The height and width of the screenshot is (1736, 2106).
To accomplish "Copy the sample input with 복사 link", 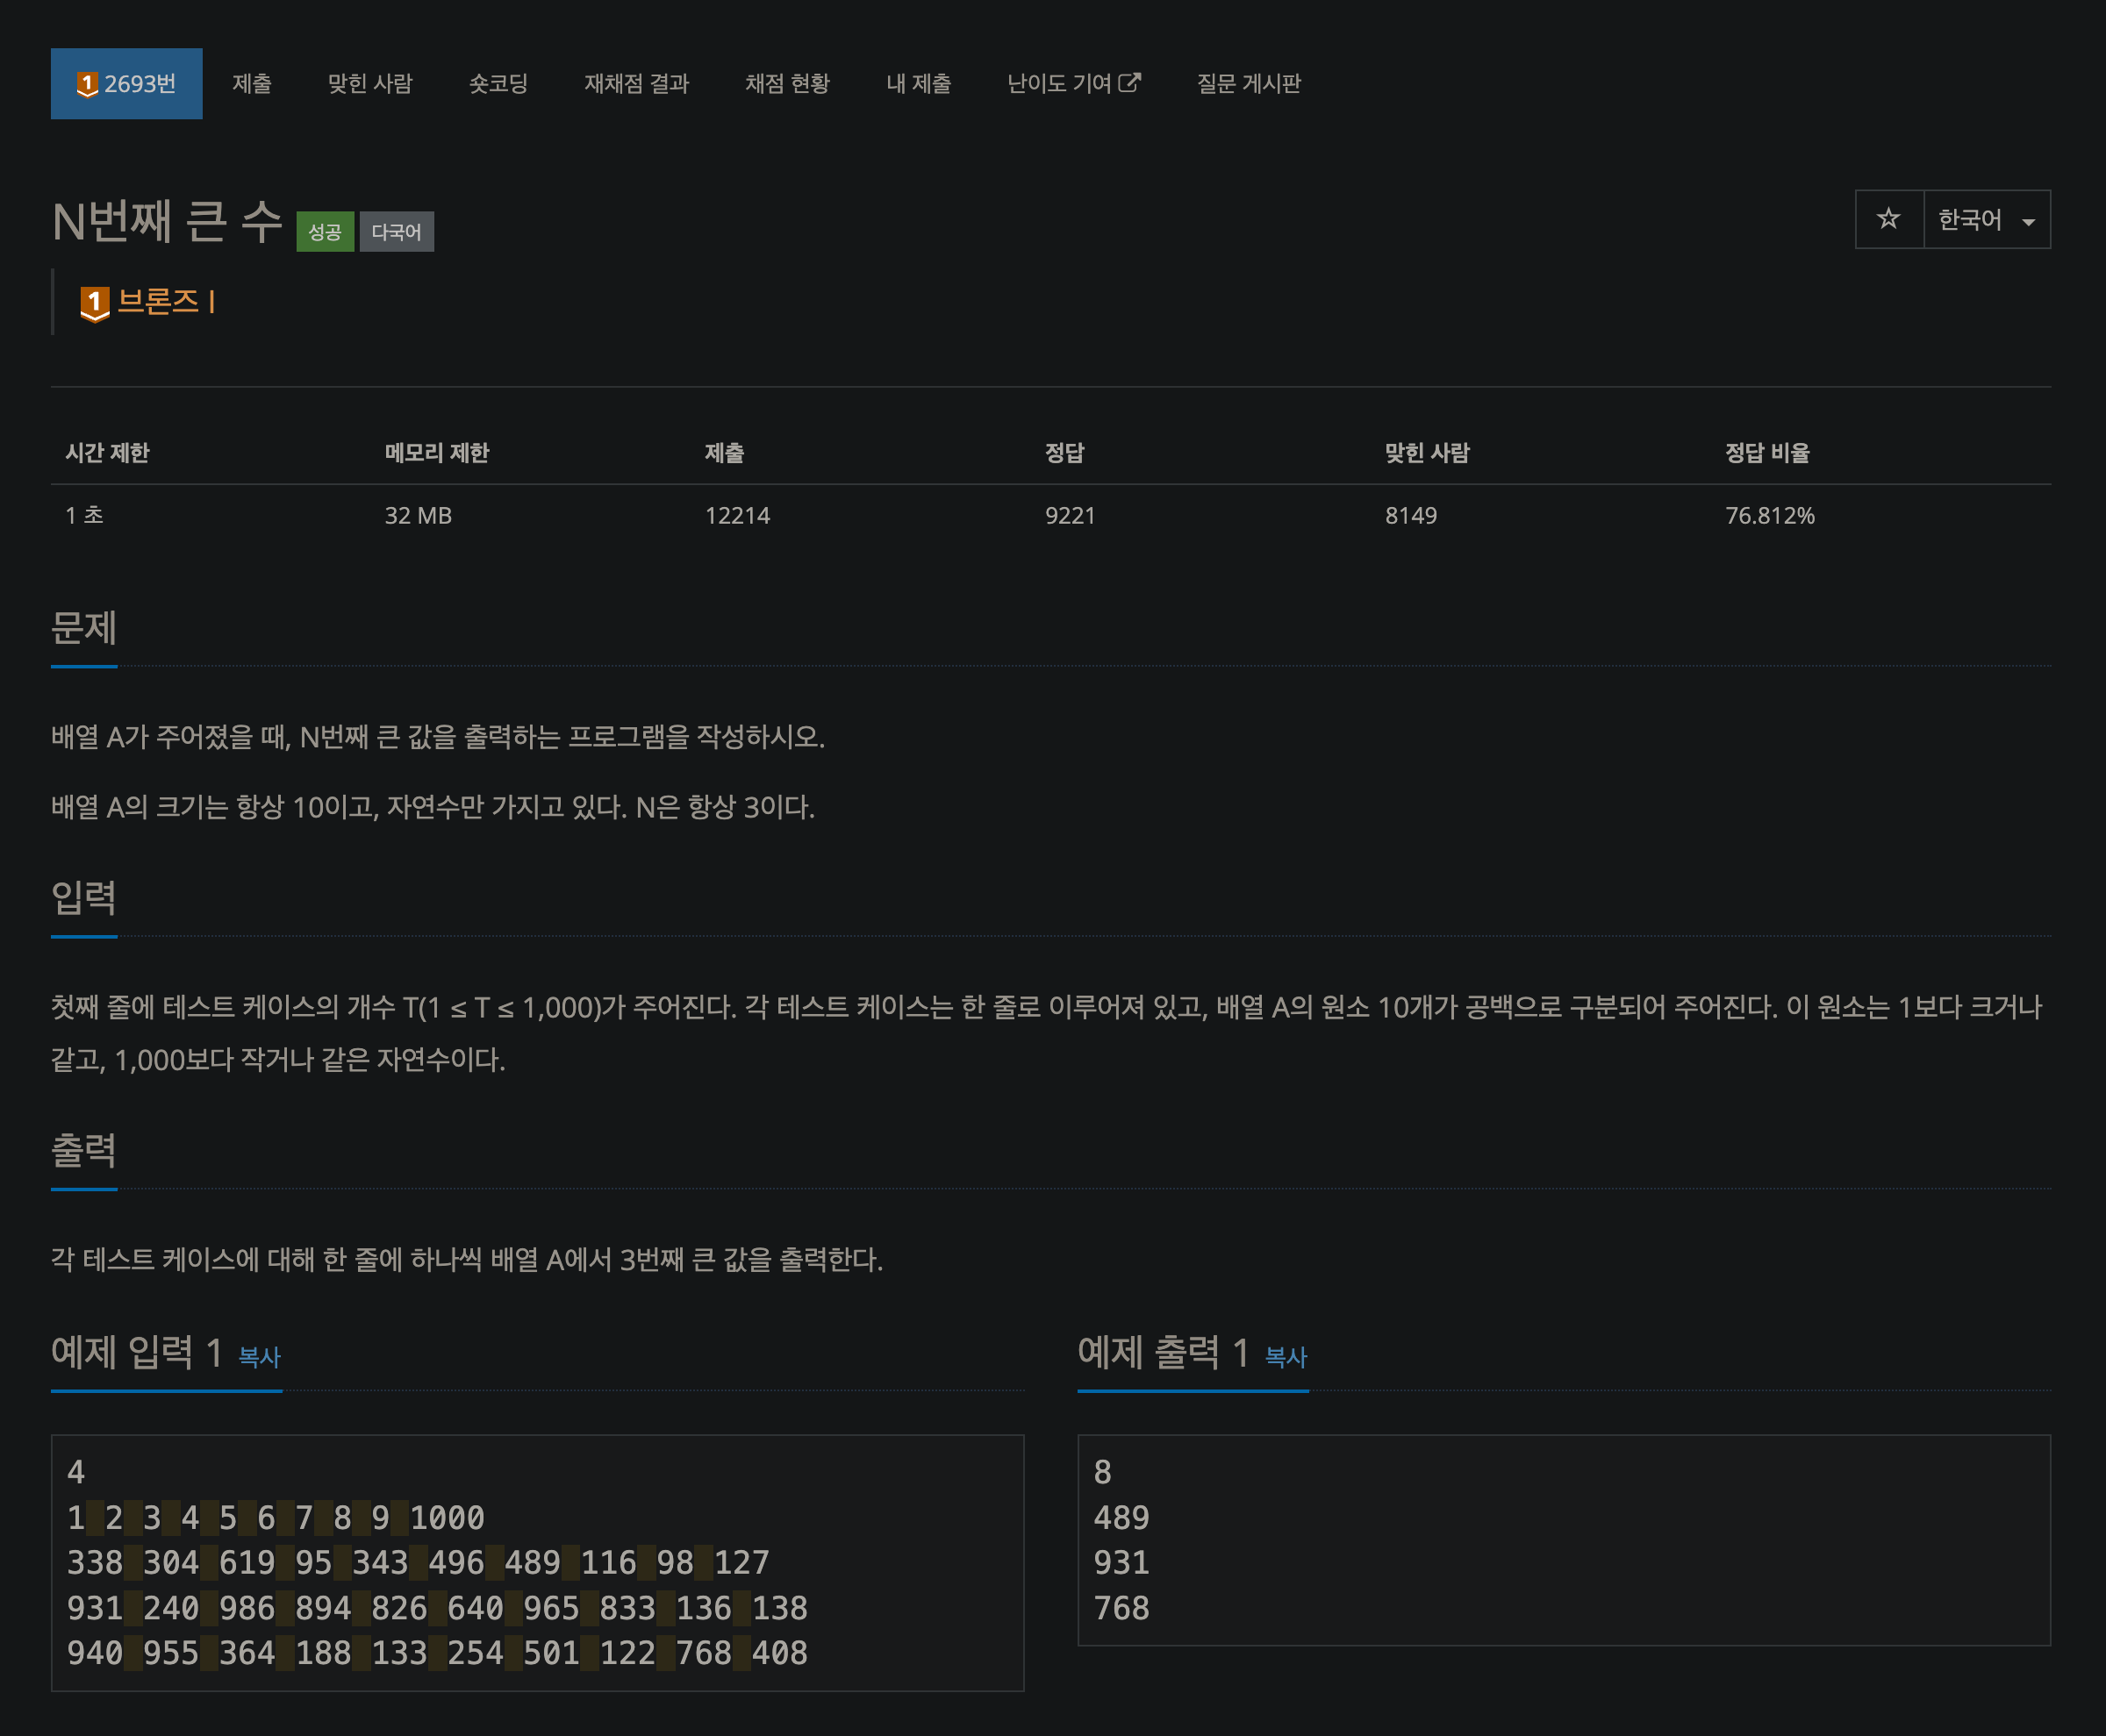I will (259, 1357).
